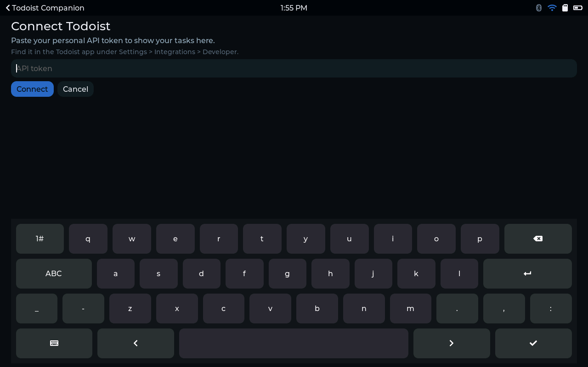Tap the z key
588x367 pixels.
click(130, 308)
